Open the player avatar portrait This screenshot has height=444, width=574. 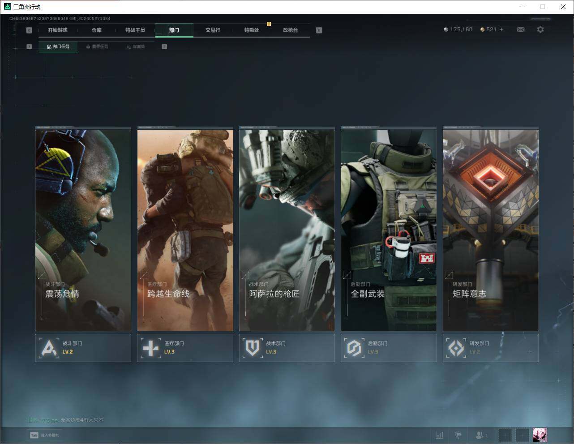[x=540, y=435]
